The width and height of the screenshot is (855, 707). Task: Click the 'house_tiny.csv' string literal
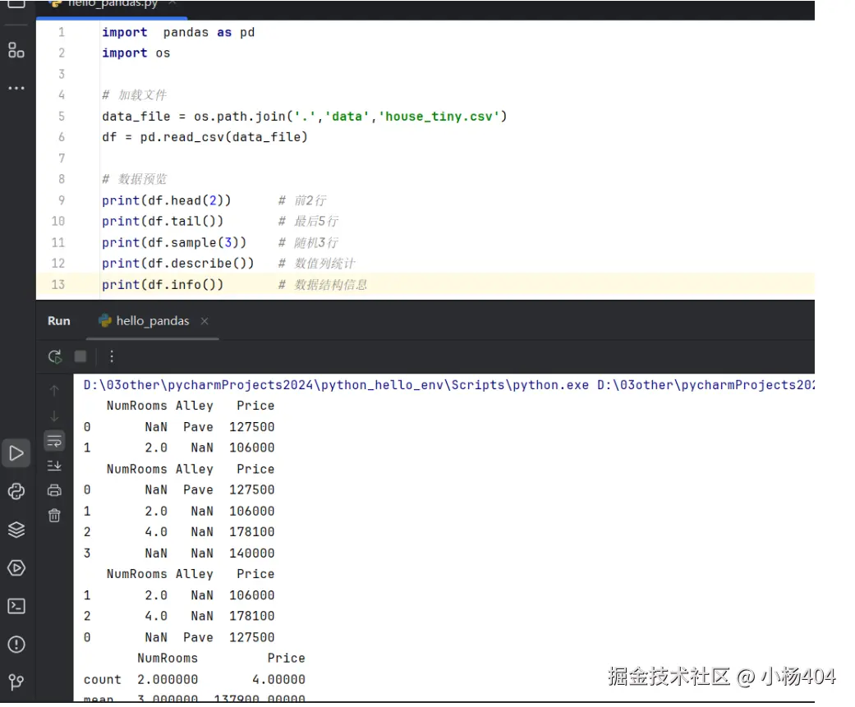[x=439, y=116]
